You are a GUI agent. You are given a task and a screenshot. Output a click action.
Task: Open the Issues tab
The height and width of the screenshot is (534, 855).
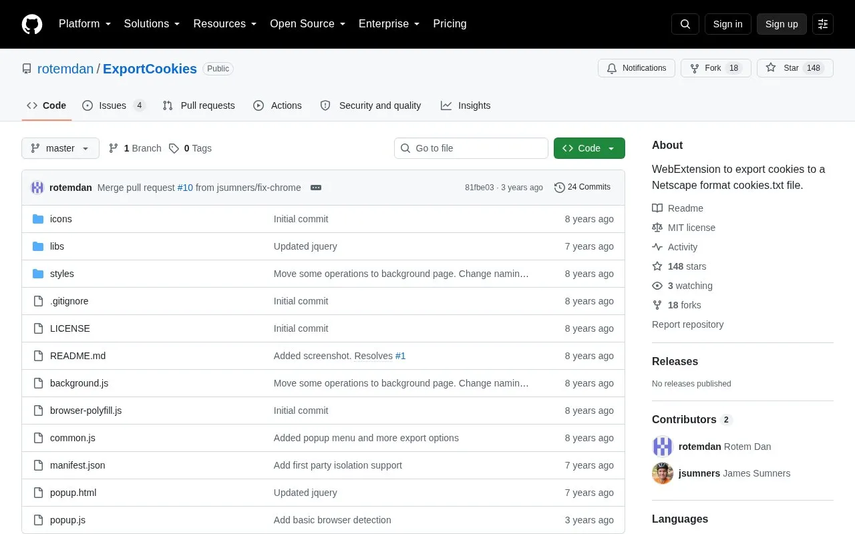pyautogui.click(x=114, y=105)
